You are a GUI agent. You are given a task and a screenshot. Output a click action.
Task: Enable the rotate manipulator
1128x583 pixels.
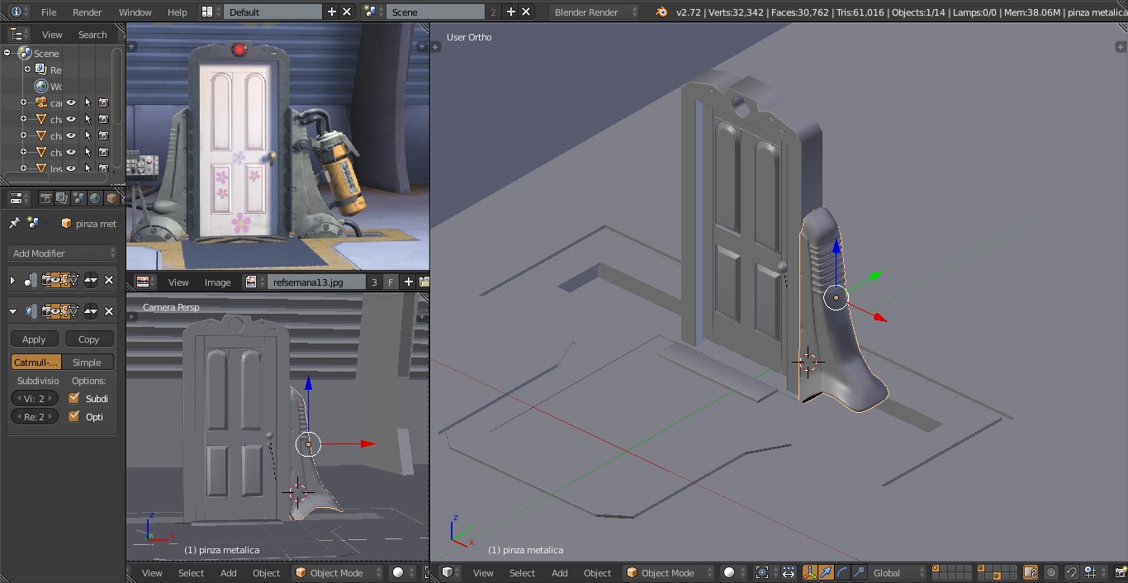pyautogui.click(x=842, y=572)
